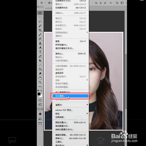Image resolution: width=146 pixels, height=146 pixels.
Task: Click the search magnifier in options bar
Action: coord(117,3)
